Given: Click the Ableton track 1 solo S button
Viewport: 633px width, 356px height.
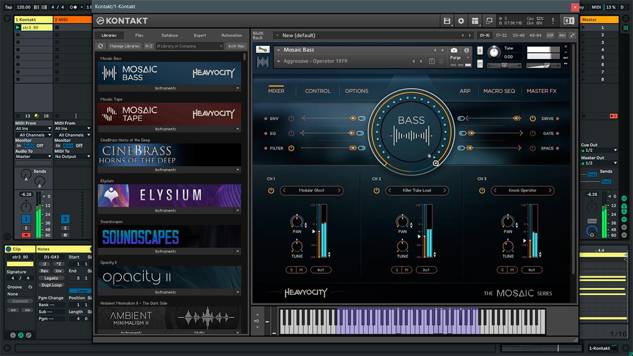Looking at the screenshot, I should 25,228.
